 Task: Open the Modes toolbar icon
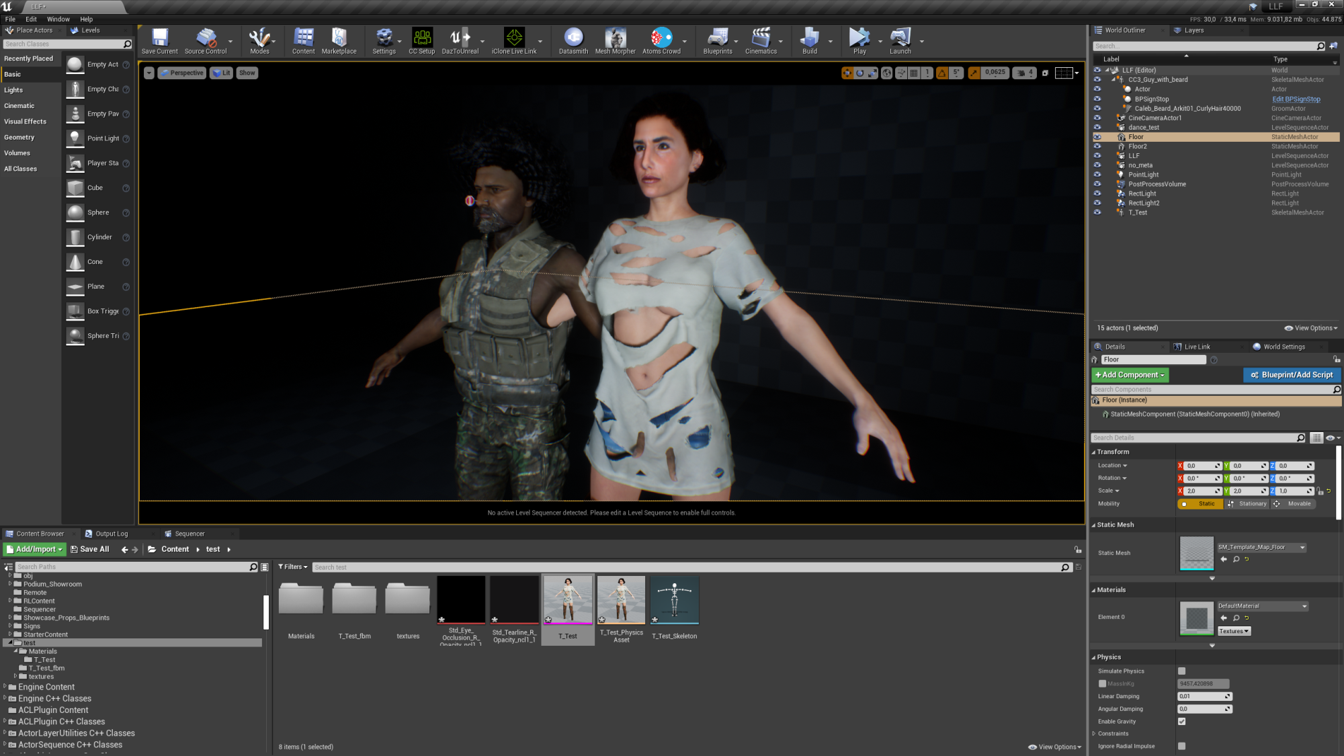pos(259,41)
